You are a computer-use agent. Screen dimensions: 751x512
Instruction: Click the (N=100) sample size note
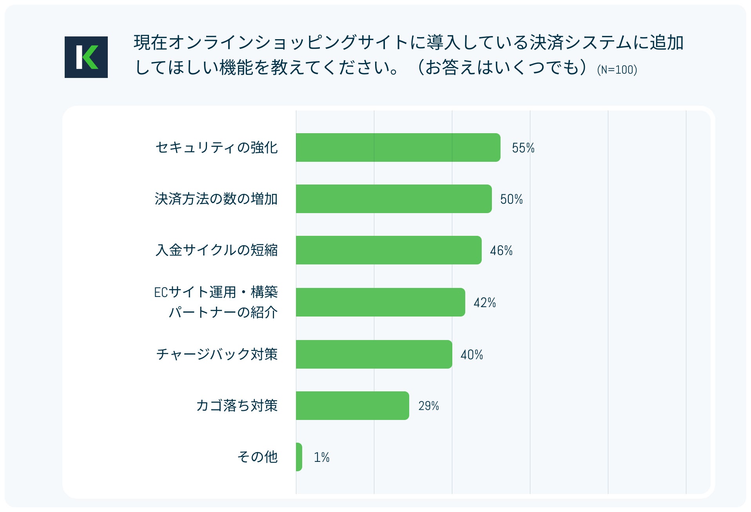pyautogui.click(x=617, y=70)
